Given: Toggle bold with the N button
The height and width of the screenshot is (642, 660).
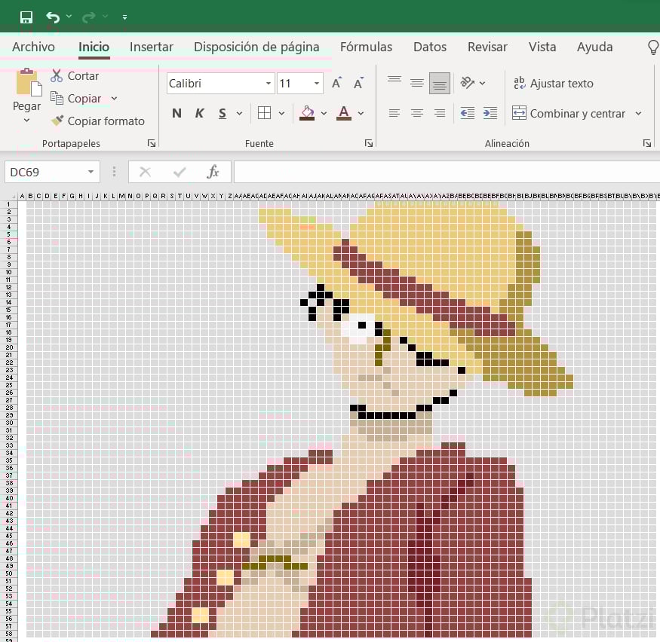Looking at the screenshot, I should tap(177, 113).
